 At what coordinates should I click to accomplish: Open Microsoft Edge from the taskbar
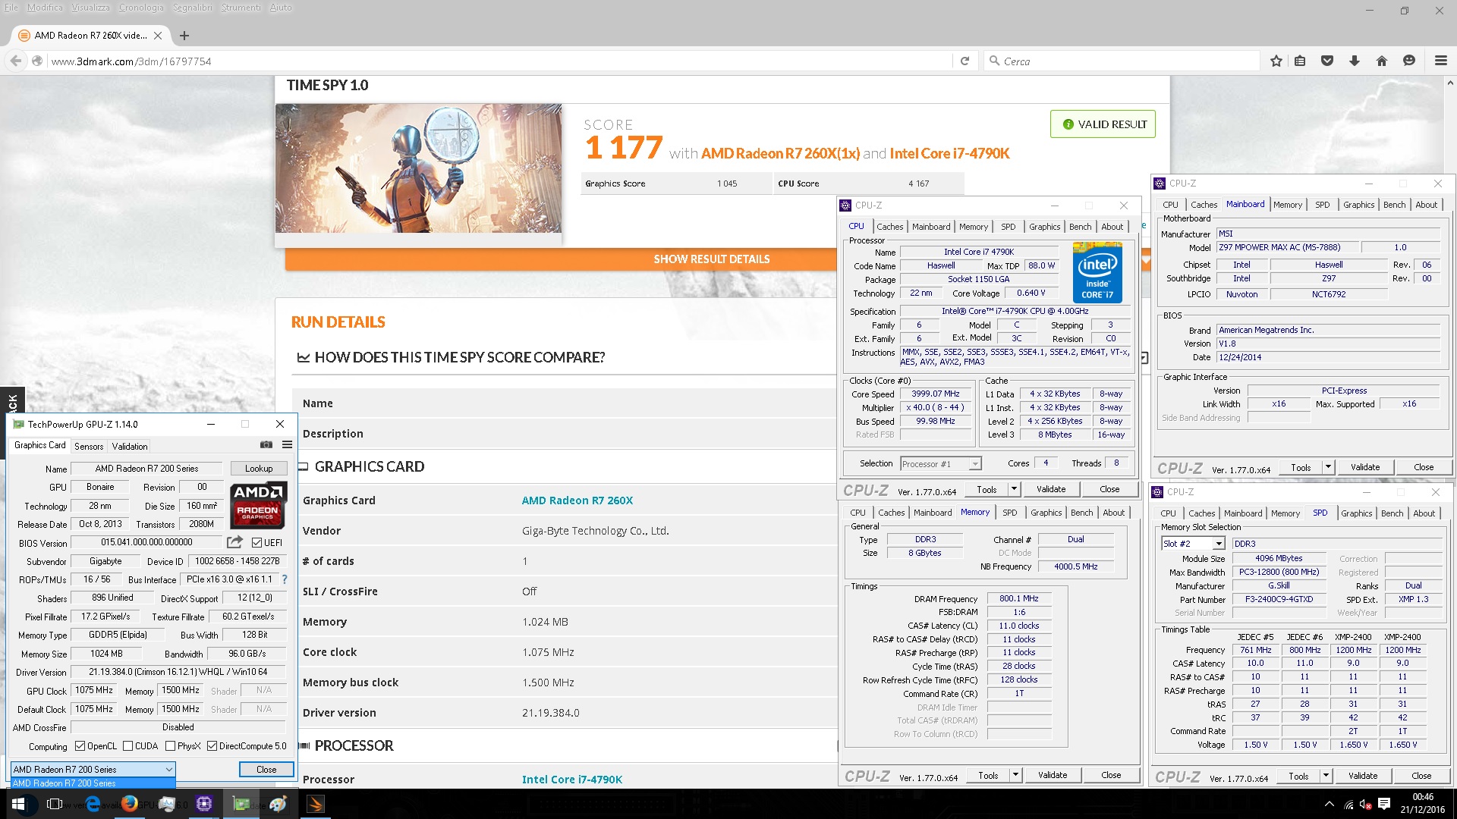(x=93, y=804)
